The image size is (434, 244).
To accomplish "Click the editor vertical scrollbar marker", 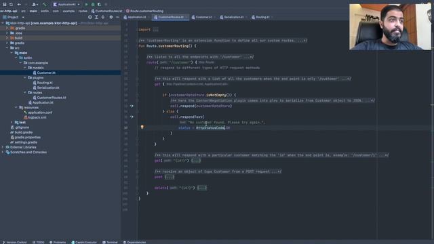I will click(x=432, y=105).
